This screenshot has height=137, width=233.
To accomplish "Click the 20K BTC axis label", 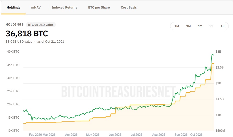I will (x=13, y=104).
